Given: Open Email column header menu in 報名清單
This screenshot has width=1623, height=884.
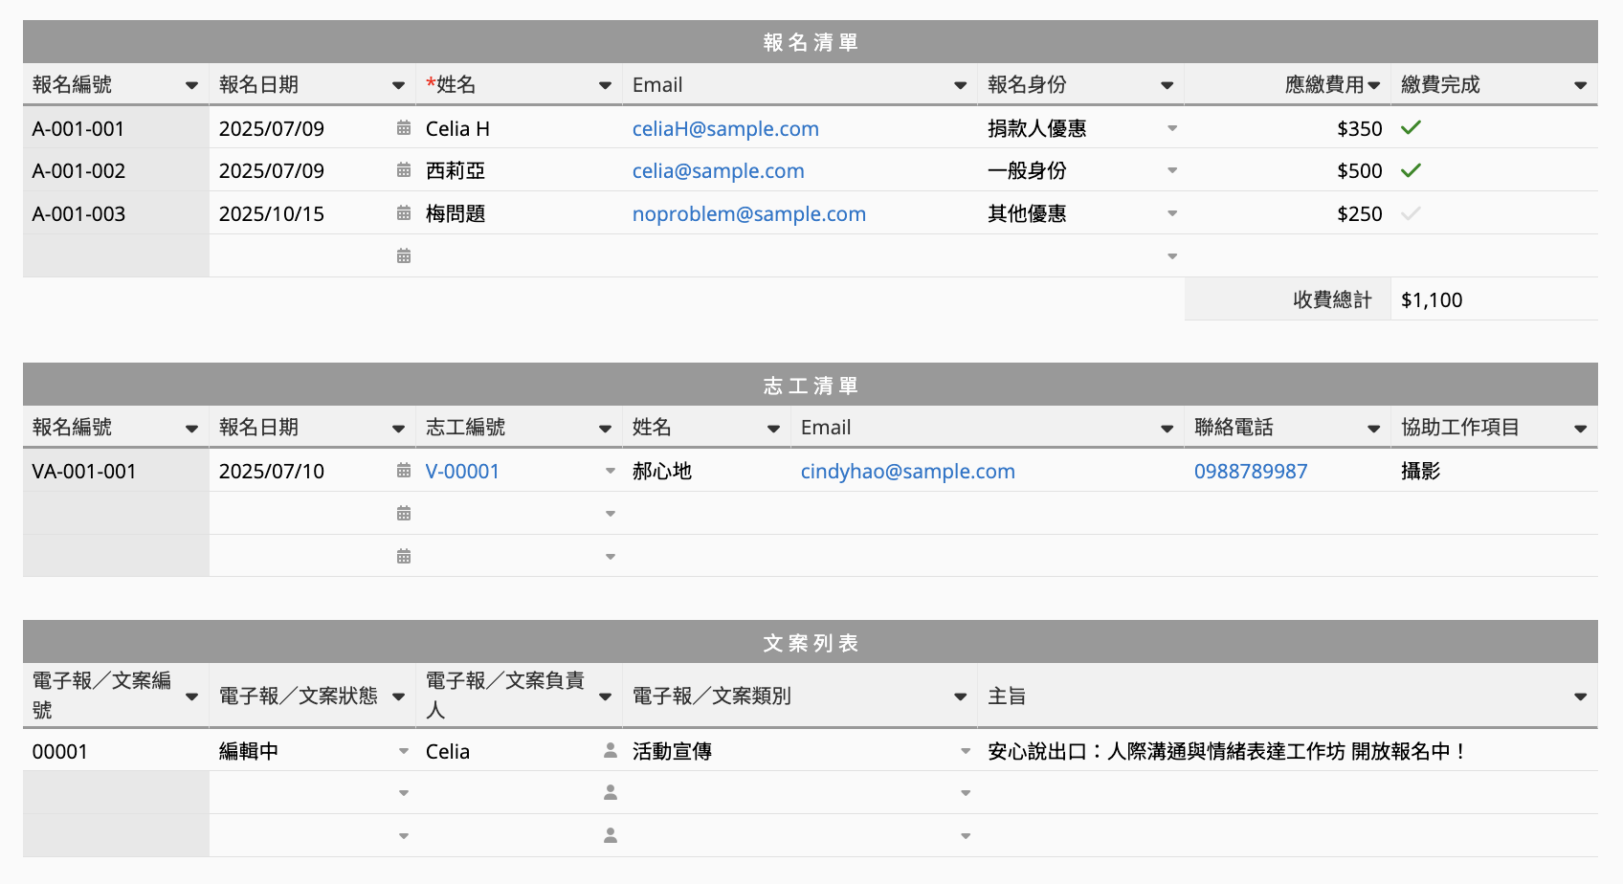Looking at the screenshot, I should [x=960, y=85].
